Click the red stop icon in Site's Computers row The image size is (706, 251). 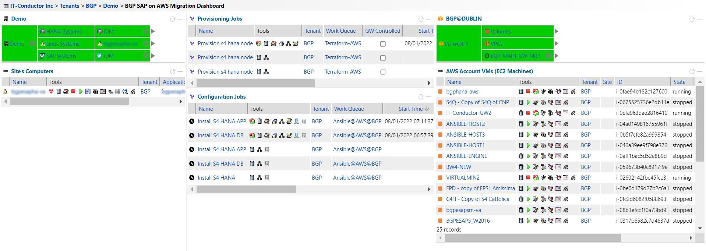click(x=73, y=92)
